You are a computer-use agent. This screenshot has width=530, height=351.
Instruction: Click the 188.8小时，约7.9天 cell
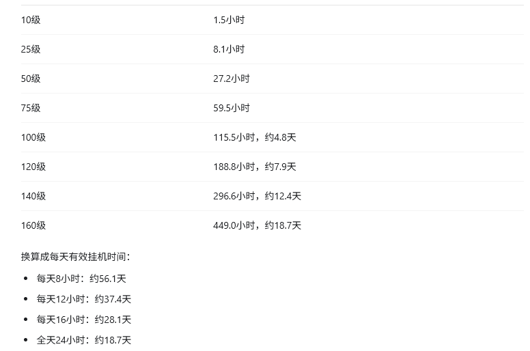pyautogui.click(x=255, y=167)
